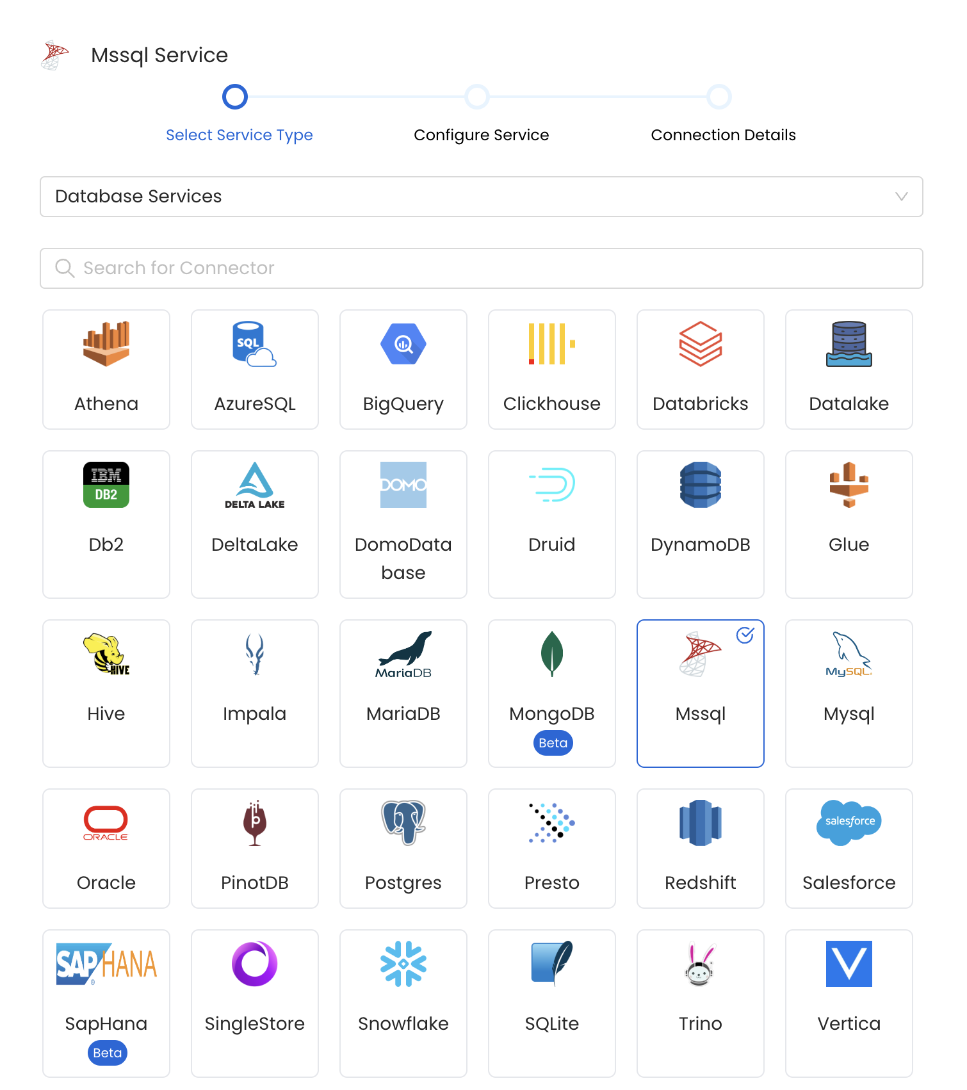
Task: Go to Connection Details step label
Action: coord(723,135)
